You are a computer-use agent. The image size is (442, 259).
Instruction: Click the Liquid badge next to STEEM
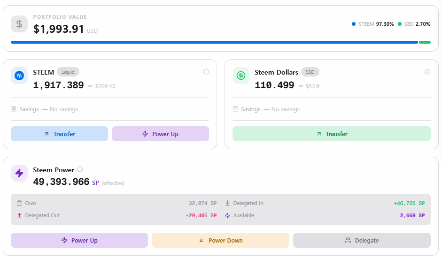point(68,72)
